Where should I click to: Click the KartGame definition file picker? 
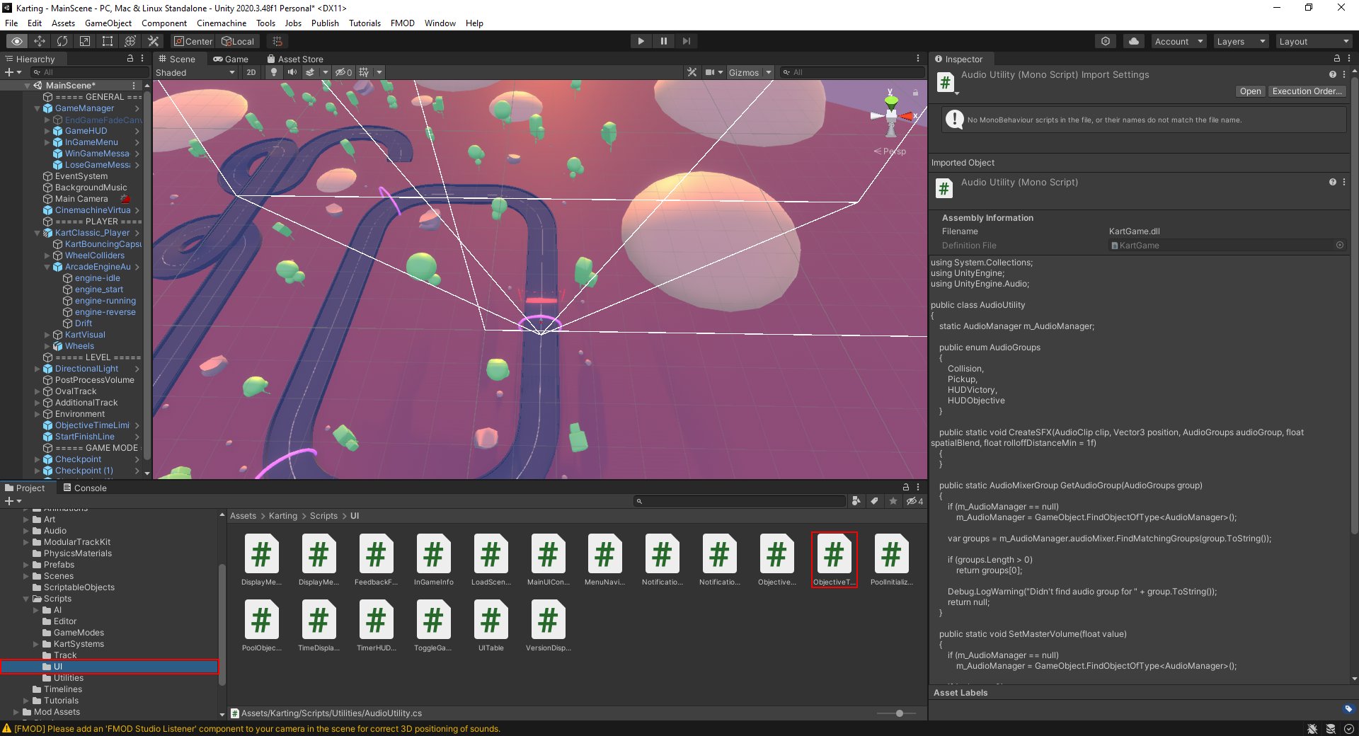[x=1340, y=246]
